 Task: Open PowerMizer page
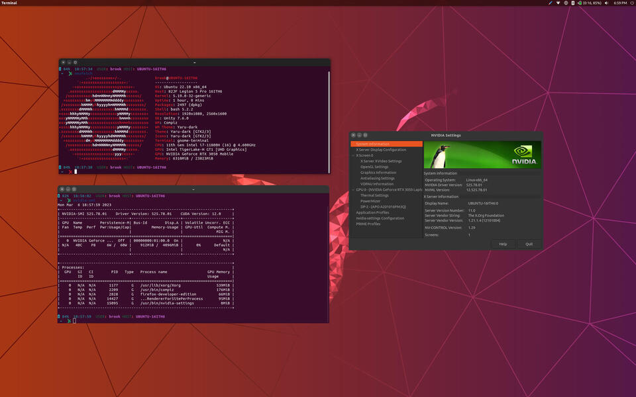point(370,201)
